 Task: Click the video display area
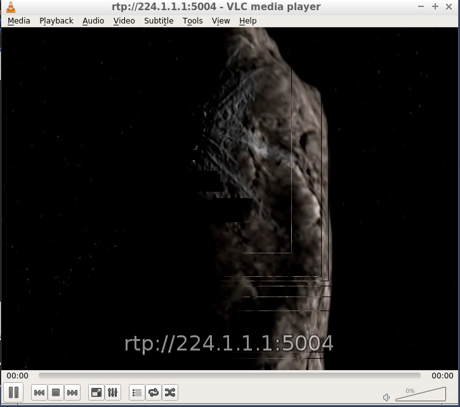click(x=230, y=199)
